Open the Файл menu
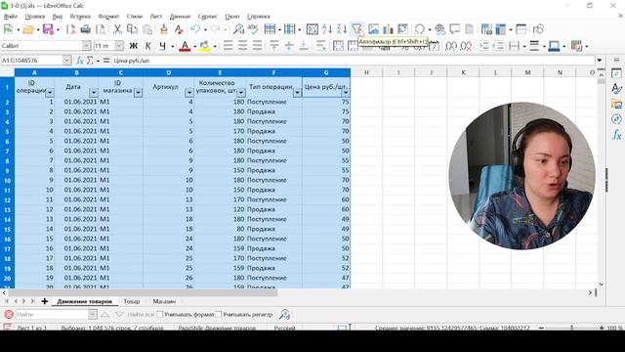Screen dimensions: 625x352 click(x=11, y=17)
